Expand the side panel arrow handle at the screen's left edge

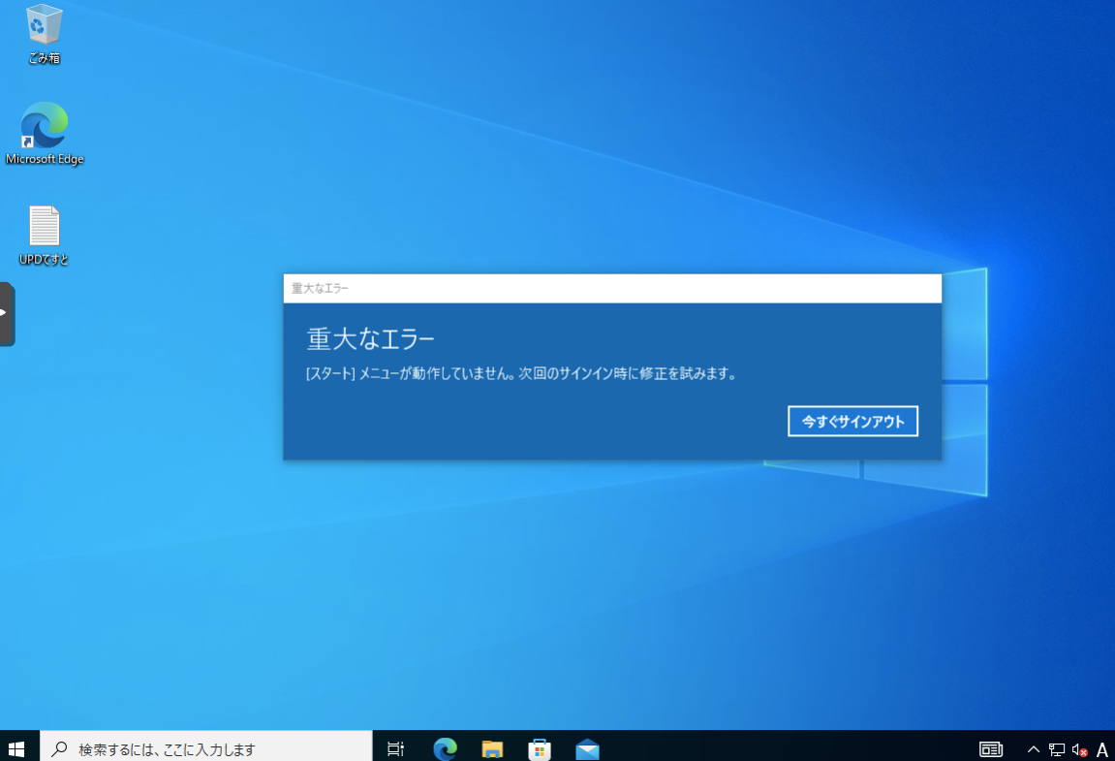(x=7, y=313)
